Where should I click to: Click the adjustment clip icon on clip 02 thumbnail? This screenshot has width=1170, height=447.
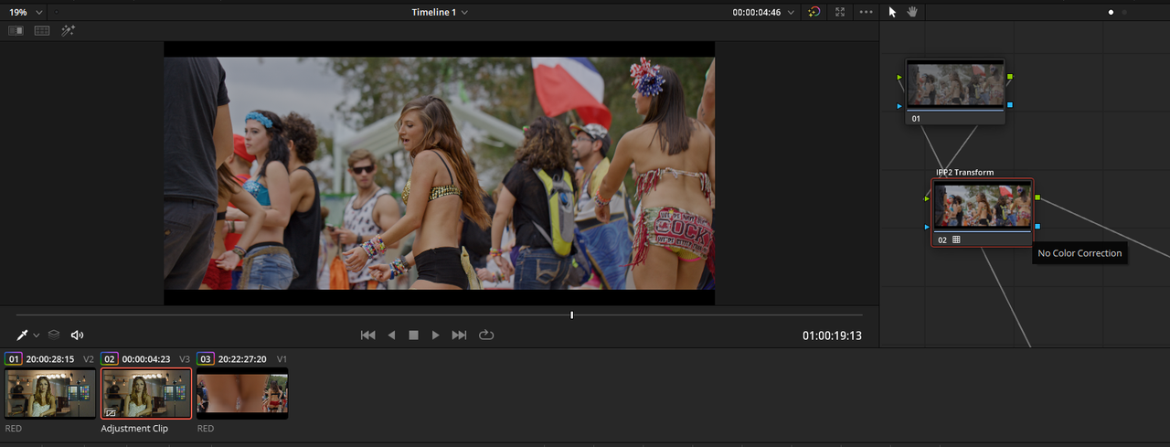pyautogui.click(x=111, y=412)
